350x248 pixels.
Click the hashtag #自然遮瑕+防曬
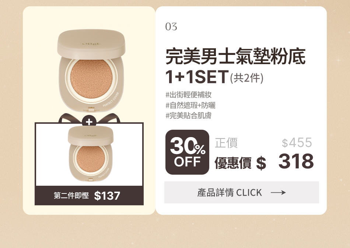(x=190, y=105)
